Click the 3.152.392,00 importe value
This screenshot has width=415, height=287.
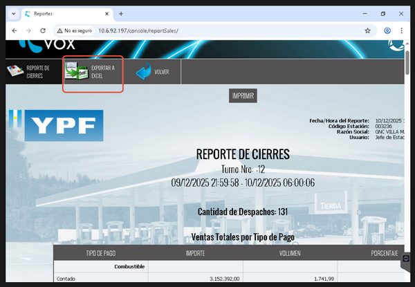click(x=224, y=279)
